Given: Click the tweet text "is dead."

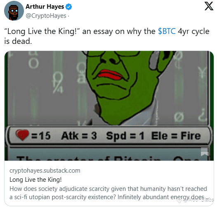Looking at the screenshot, I should [x=18, y=41].
